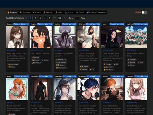
Task: Click the stats badge on Nami card
Action: (21, 76)
